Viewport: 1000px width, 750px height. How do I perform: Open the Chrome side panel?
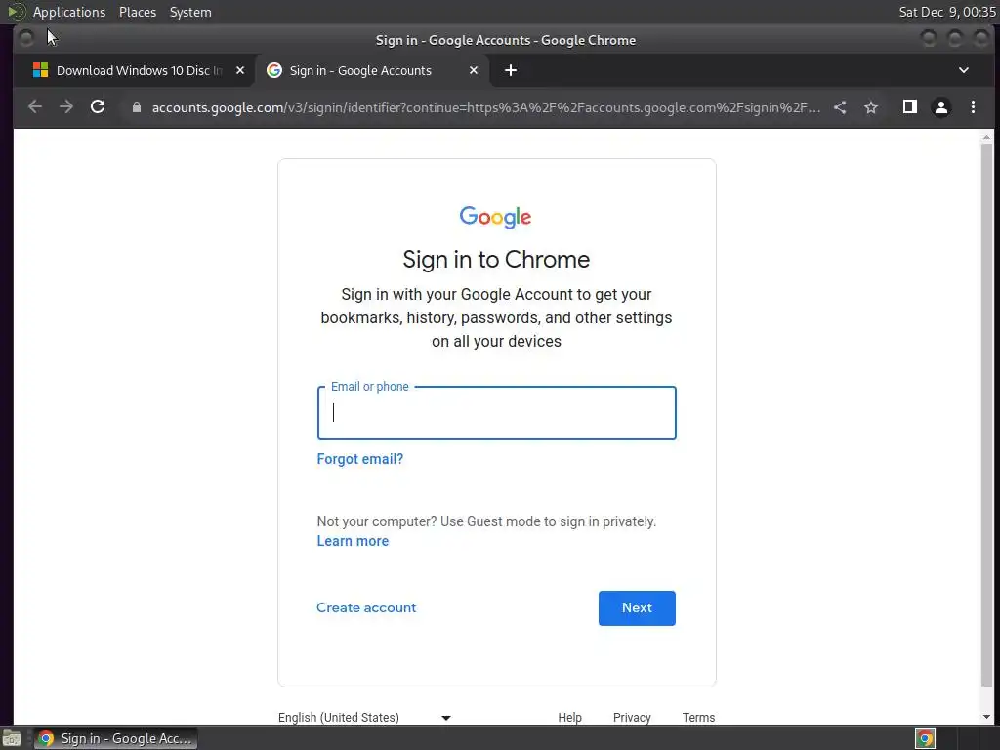[910, 107]
